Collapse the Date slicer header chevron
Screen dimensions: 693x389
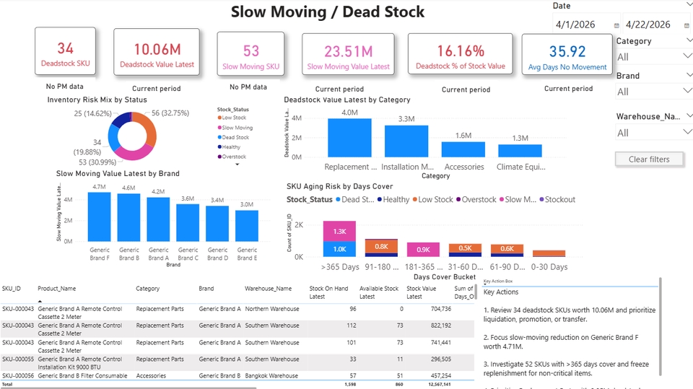[x=689, y=4]
